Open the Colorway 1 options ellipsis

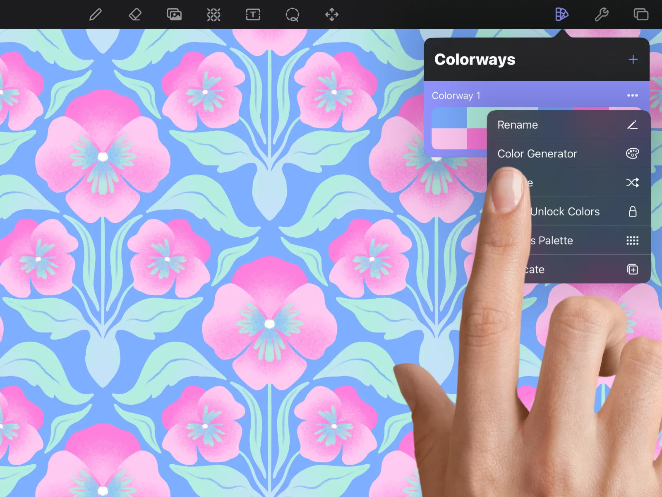tap(633, 96)
